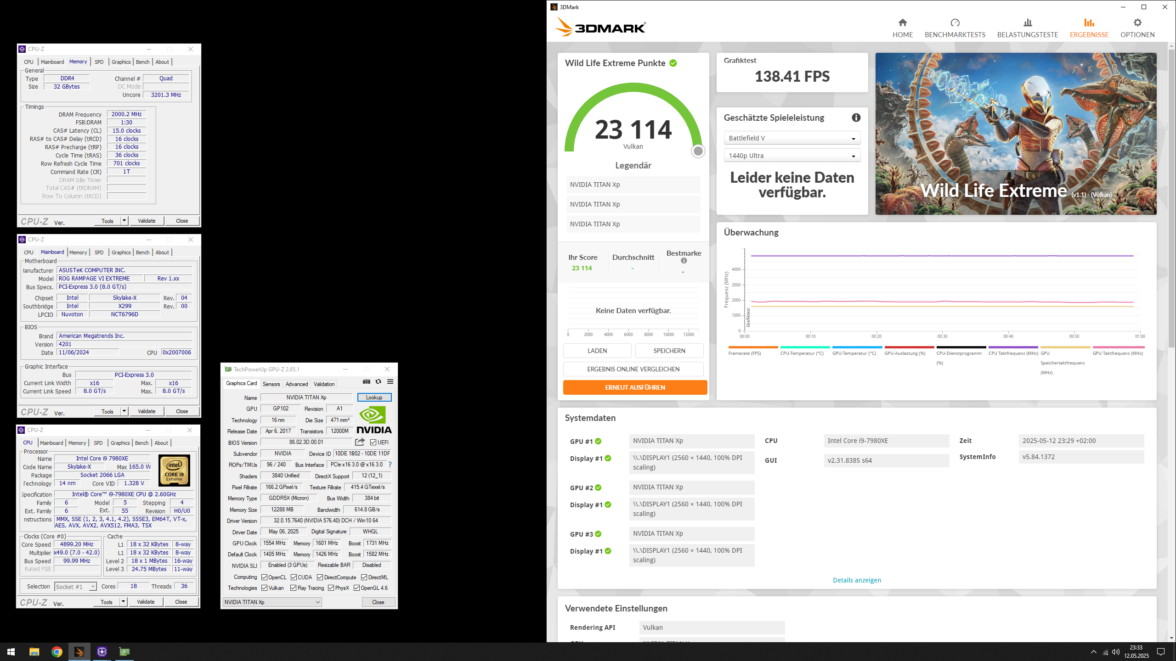Open Benchmarktests section in 3DMark
Image resolution: width=1176 pixels, height=661 pixels.
tap(955, 28)
